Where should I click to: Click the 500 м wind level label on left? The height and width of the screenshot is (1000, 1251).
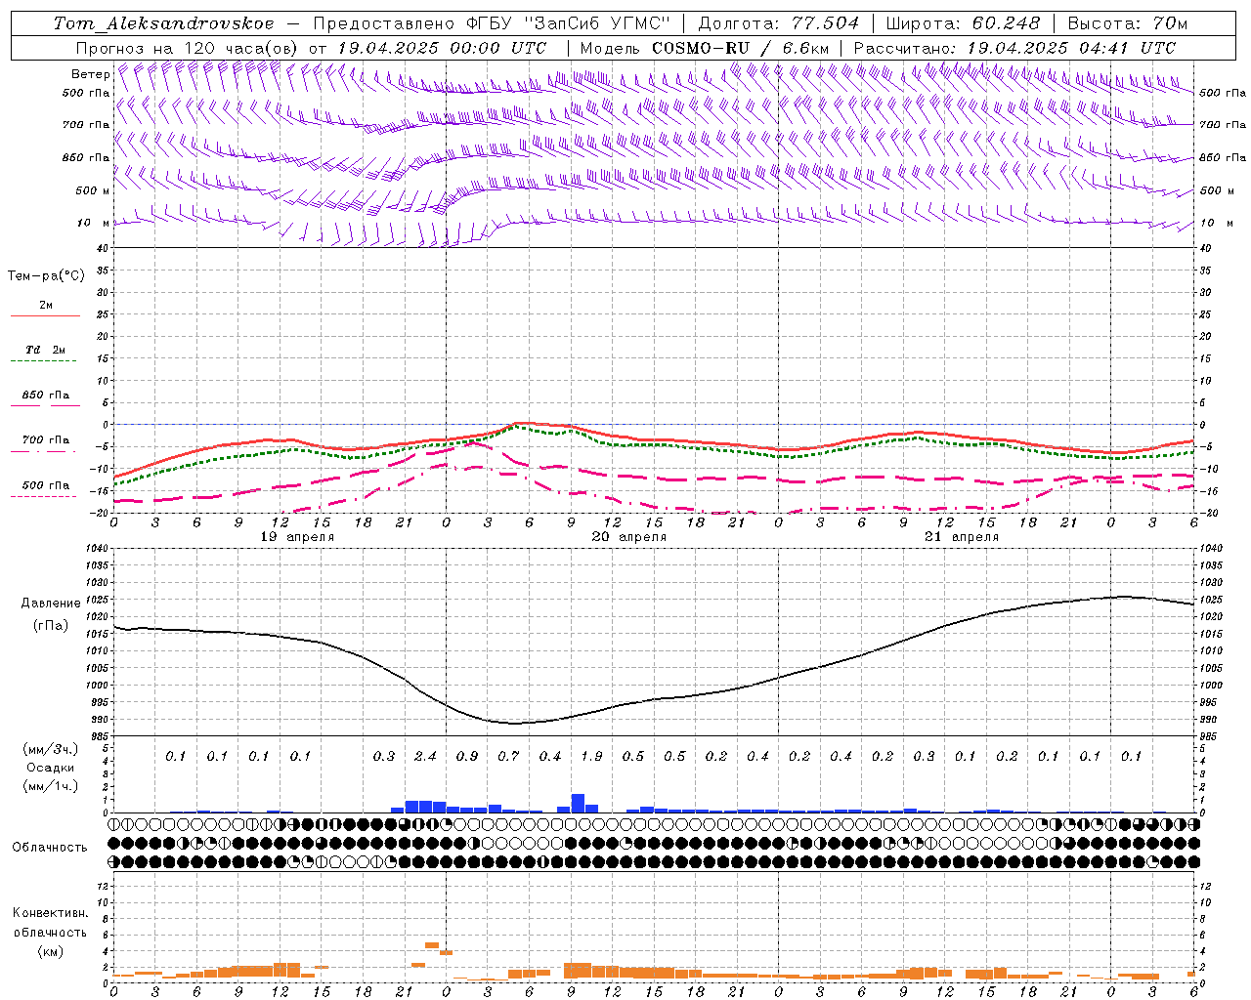(93, 190)
